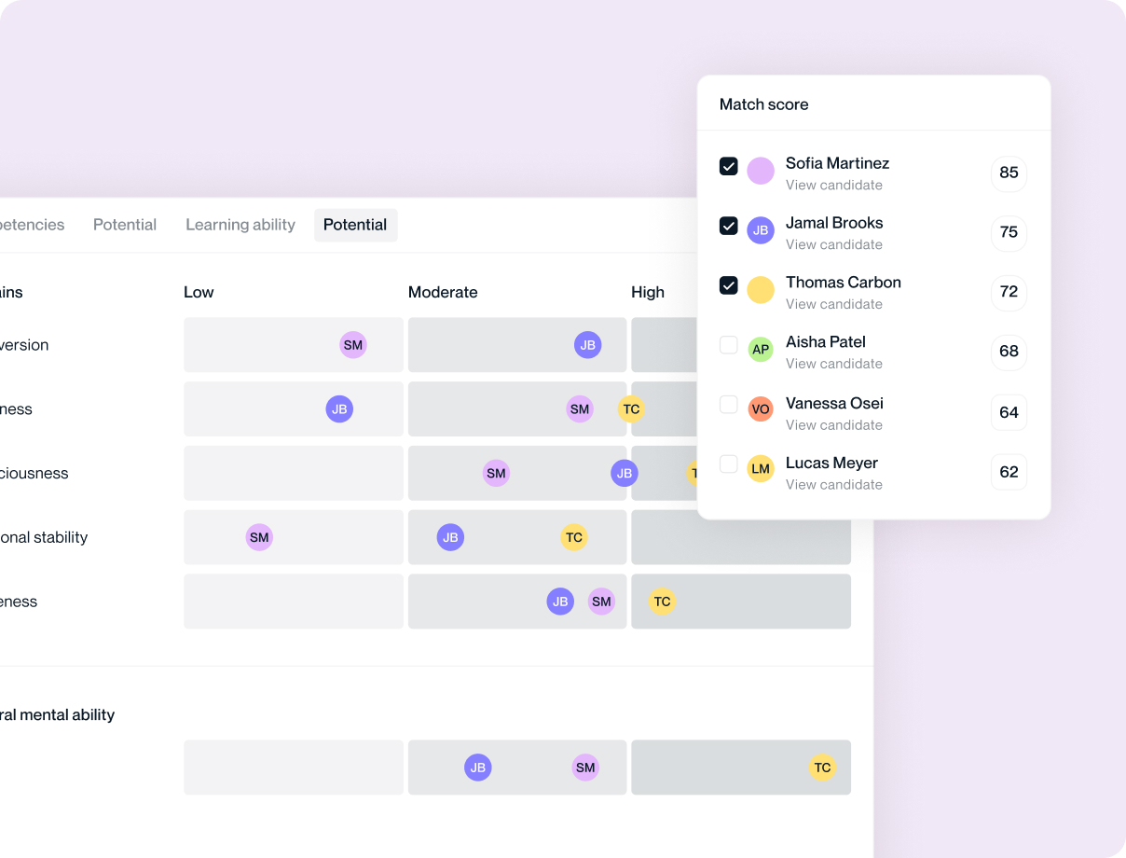Click TC marker in the mental ability row
Image resolution: width=1126 pixels, height=858 pixels.
tap(822, 768)
